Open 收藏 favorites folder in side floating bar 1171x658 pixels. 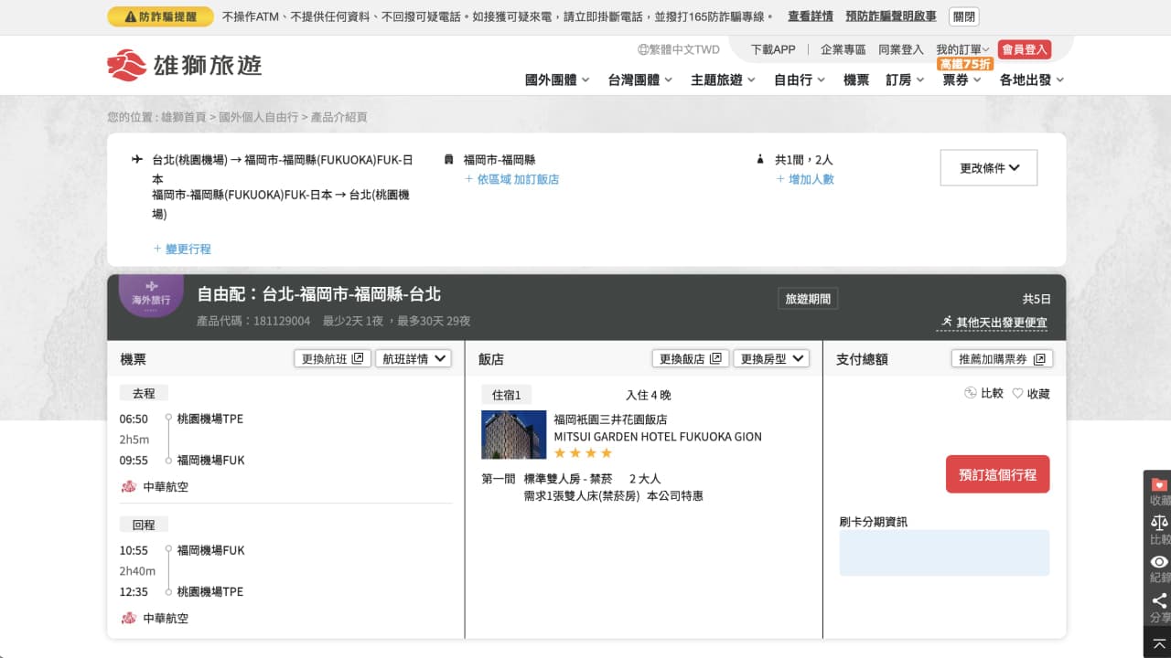point(1159,492)
